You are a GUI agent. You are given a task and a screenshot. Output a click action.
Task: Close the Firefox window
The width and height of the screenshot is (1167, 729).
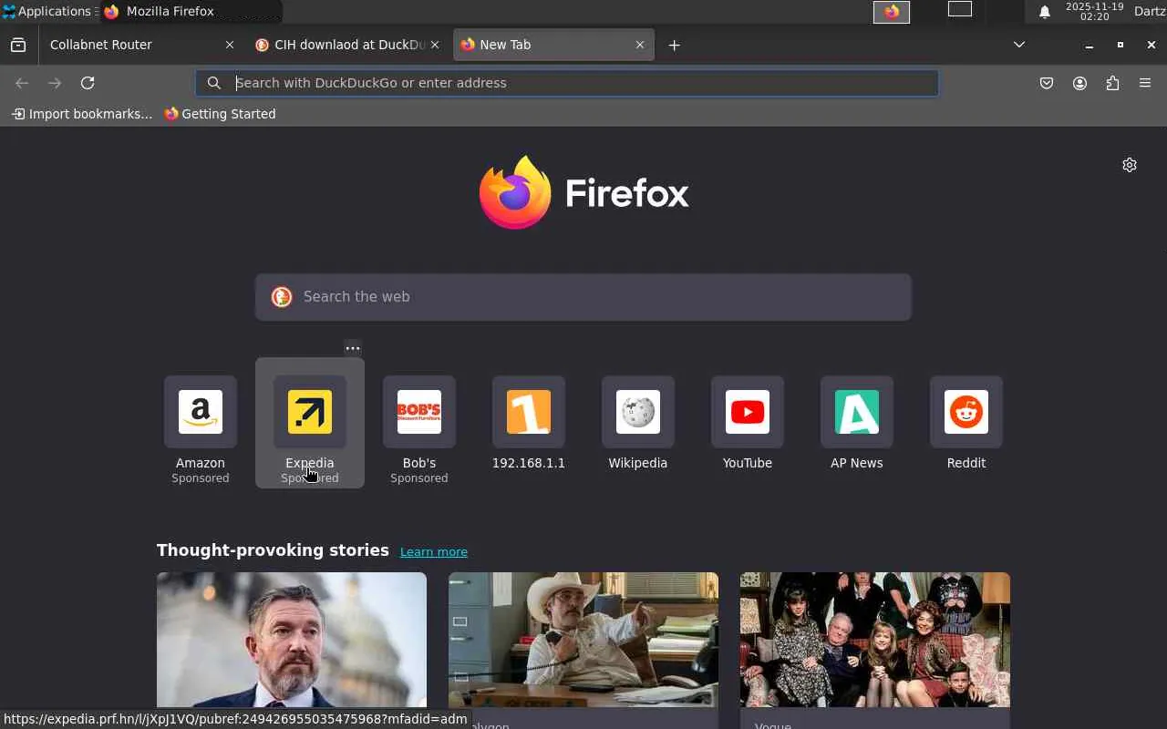(x=1152, y=45)
